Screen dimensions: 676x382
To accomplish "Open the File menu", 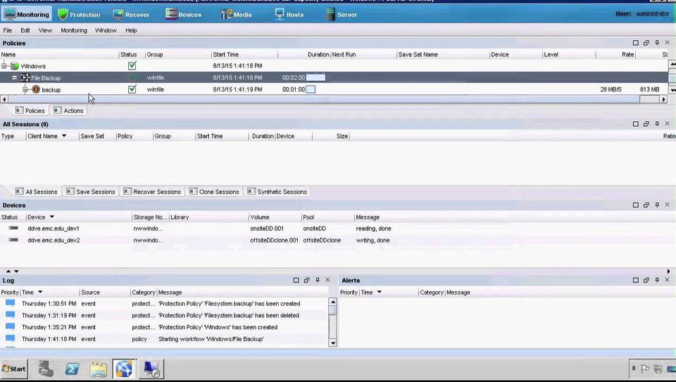I will click(7, 30).
